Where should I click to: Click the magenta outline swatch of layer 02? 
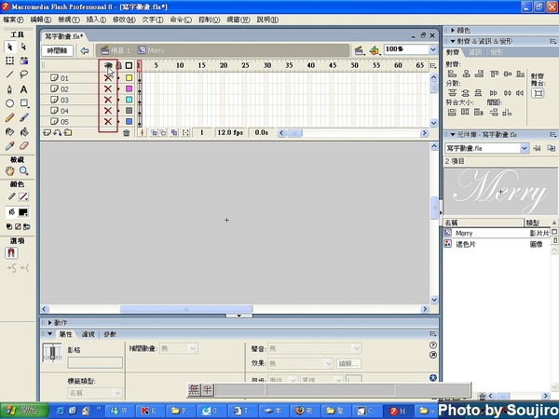130,88
